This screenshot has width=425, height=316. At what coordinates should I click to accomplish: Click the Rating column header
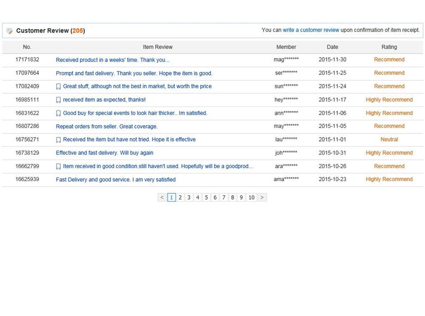point(389,47)
